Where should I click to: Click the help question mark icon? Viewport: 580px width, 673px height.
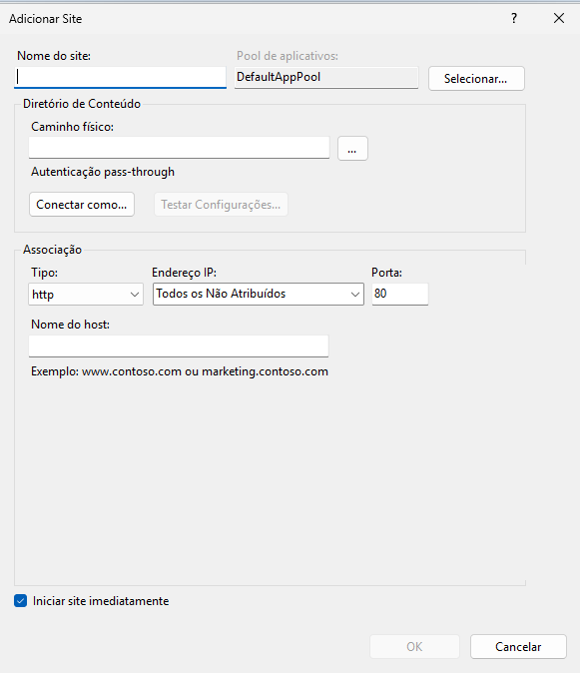[514, 18]
